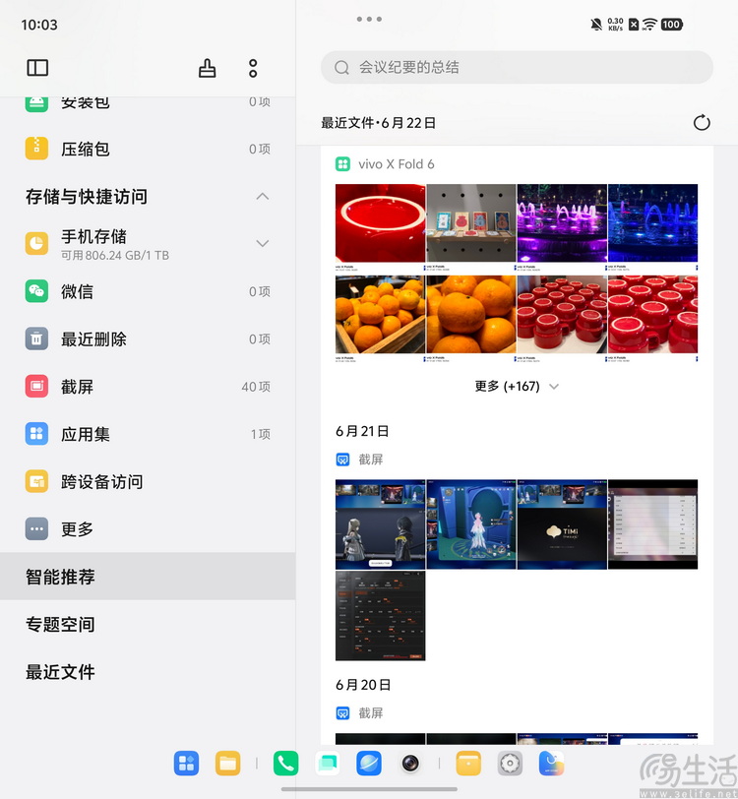Screen dimensions: 738x799
Task: Open the 最近删除 trash icon
Action: [36, 338]
